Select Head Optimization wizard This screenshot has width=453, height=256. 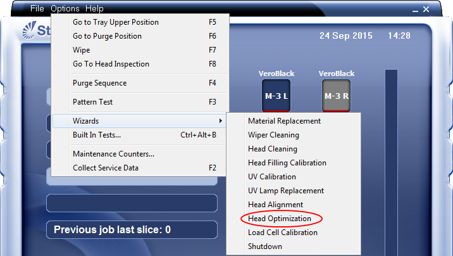pyautogui.click(x=280, y=219)
